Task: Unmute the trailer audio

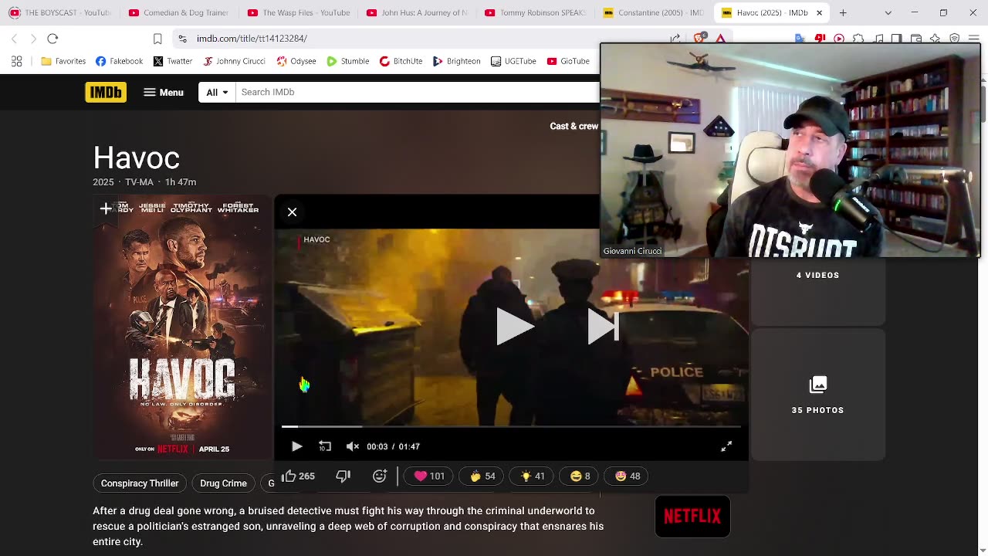Action: [353, 446]
